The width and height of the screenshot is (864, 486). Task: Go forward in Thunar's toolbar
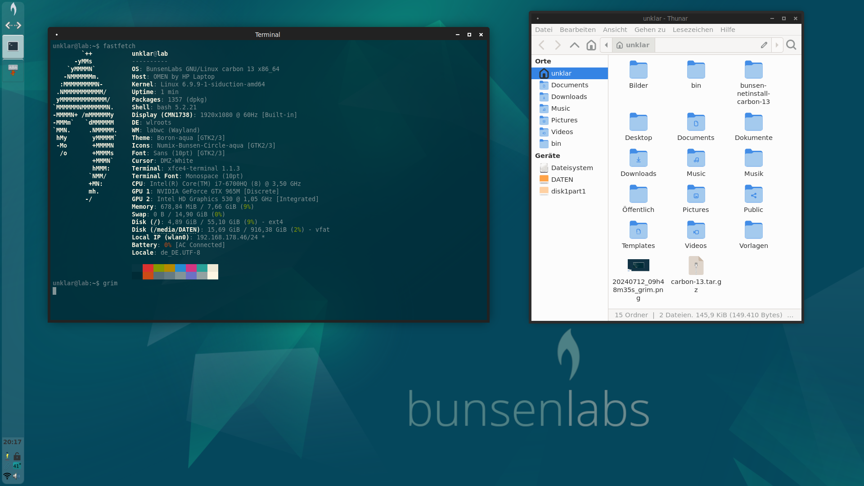(558, 45)
